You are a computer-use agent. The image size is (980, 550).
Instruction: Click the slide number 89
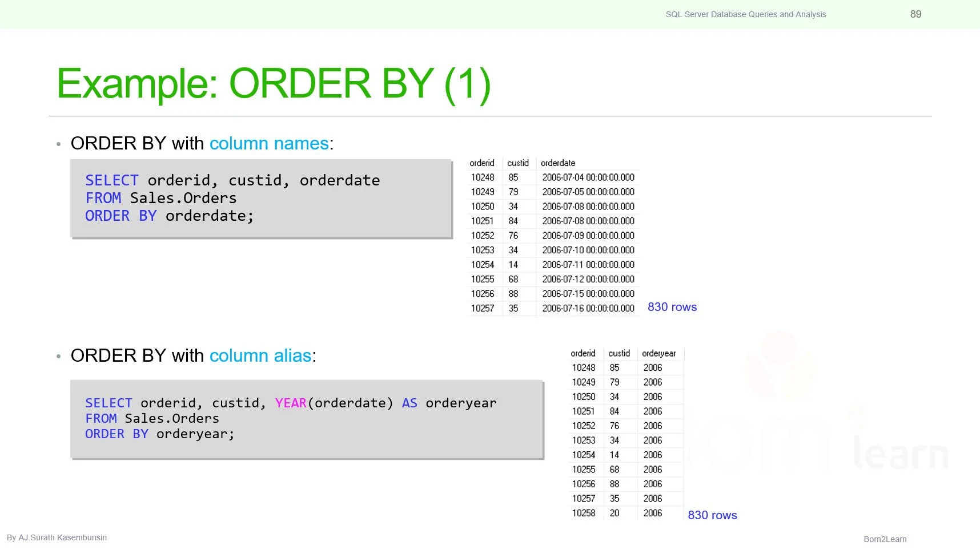tap(915, 14)
